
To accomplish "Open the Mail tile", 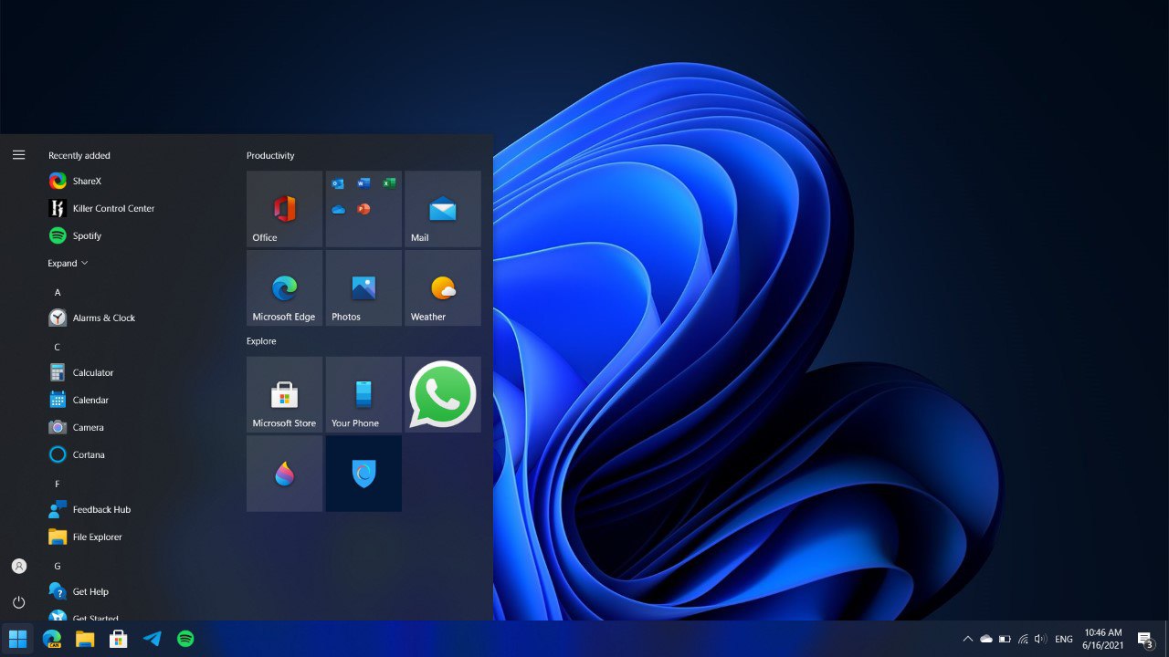I will coord(443,208).
